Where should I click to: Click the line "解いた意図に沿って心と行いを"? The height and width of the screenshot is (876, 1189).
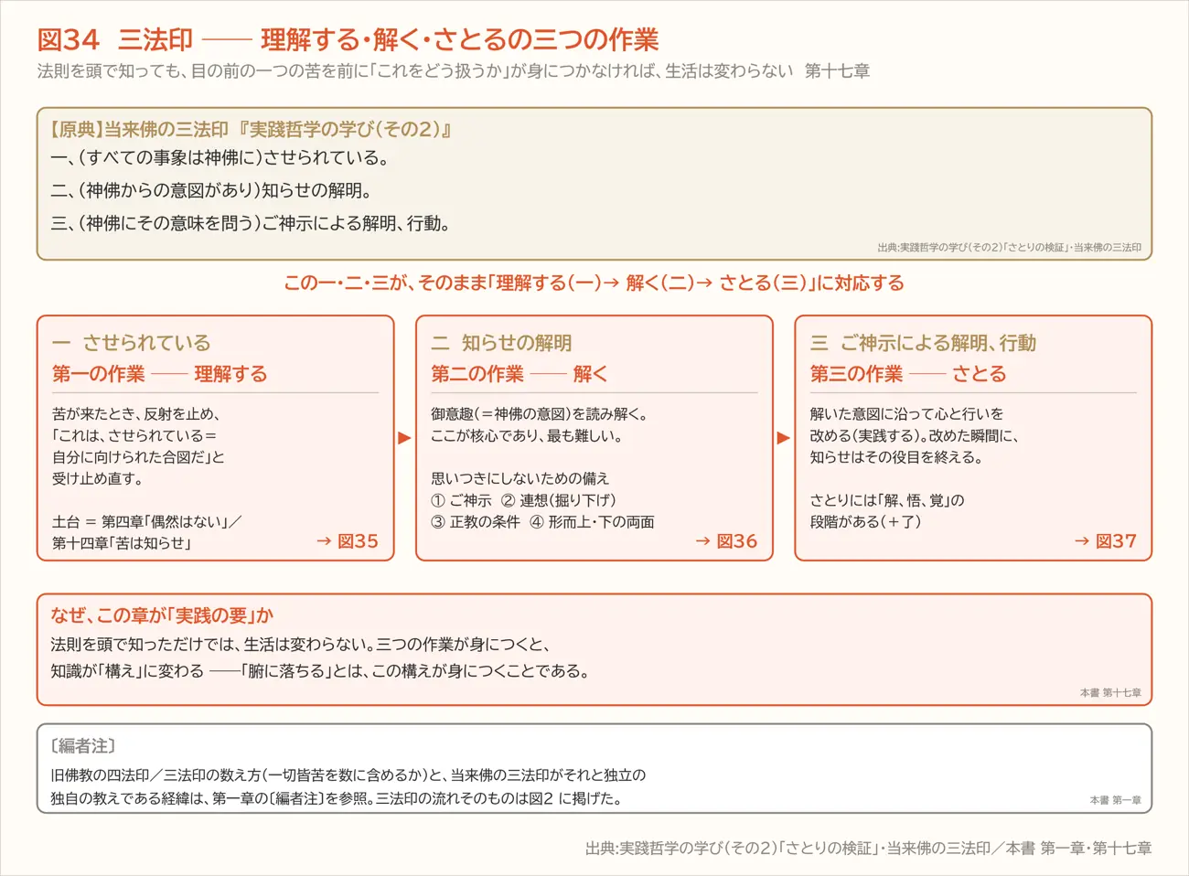(907, 414)
